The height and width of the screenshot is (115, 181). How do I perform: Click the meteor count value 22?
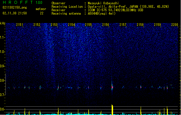tap(42, 13)
